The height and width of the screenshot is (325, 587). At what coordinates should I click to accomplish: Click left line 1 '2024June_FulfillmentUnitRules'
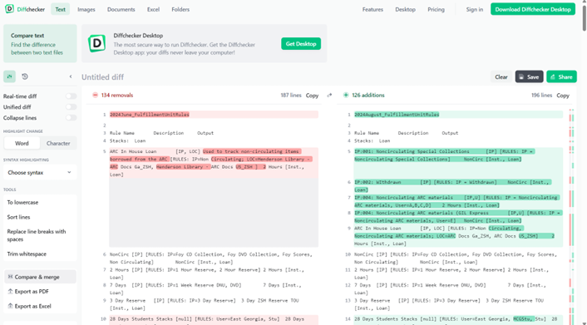pos(150,115)
